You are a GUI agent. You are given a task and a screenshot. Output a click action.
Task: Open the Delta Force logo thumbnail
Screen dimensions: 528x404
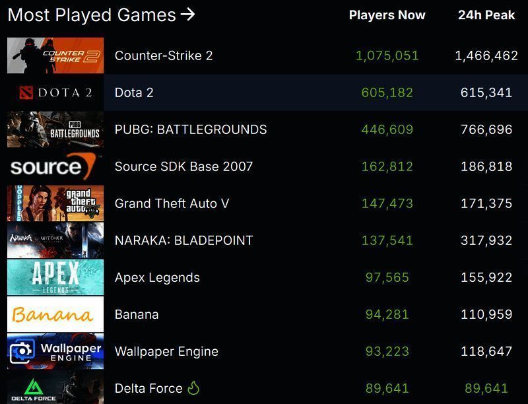point(55,387)
